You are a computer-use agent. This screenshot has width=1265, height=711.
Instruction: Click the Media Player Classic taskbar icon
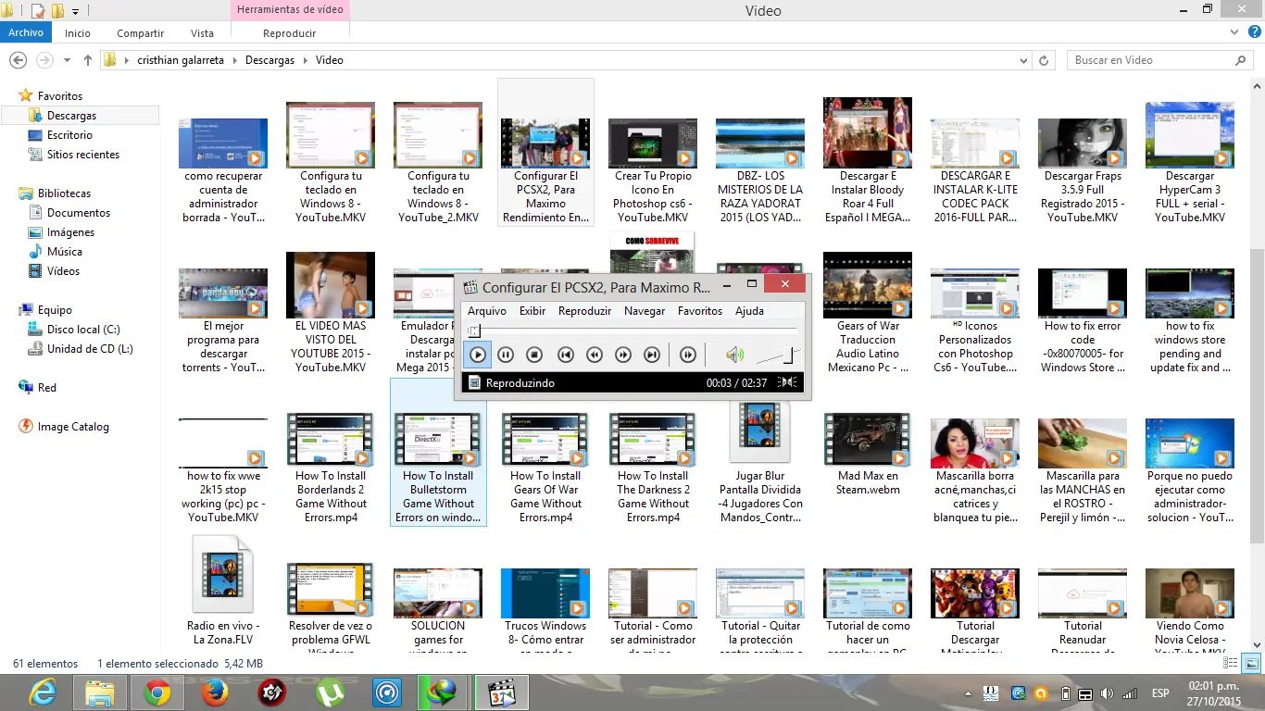point(501,692)
